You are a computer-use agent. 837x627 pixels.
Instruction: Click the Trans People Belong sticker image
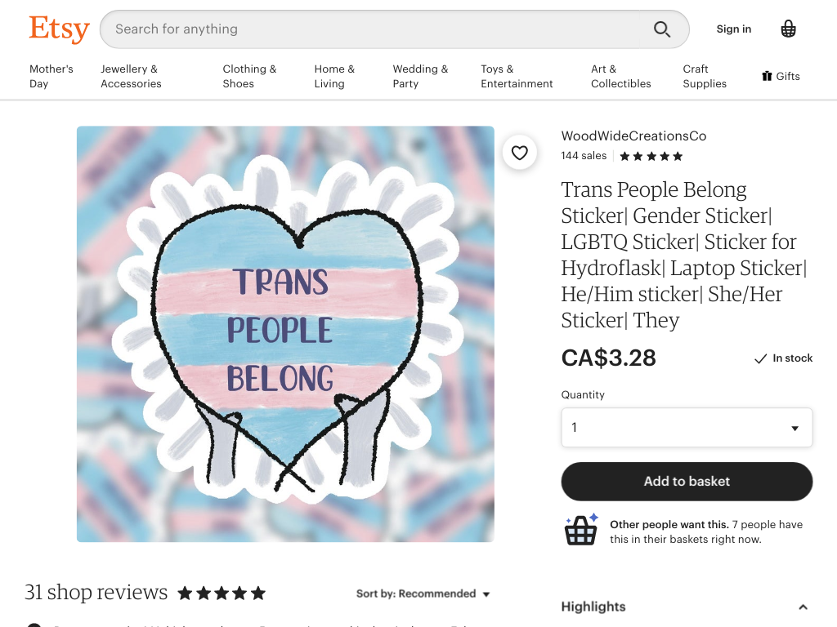pyautogui.click(x=285, y=334)
